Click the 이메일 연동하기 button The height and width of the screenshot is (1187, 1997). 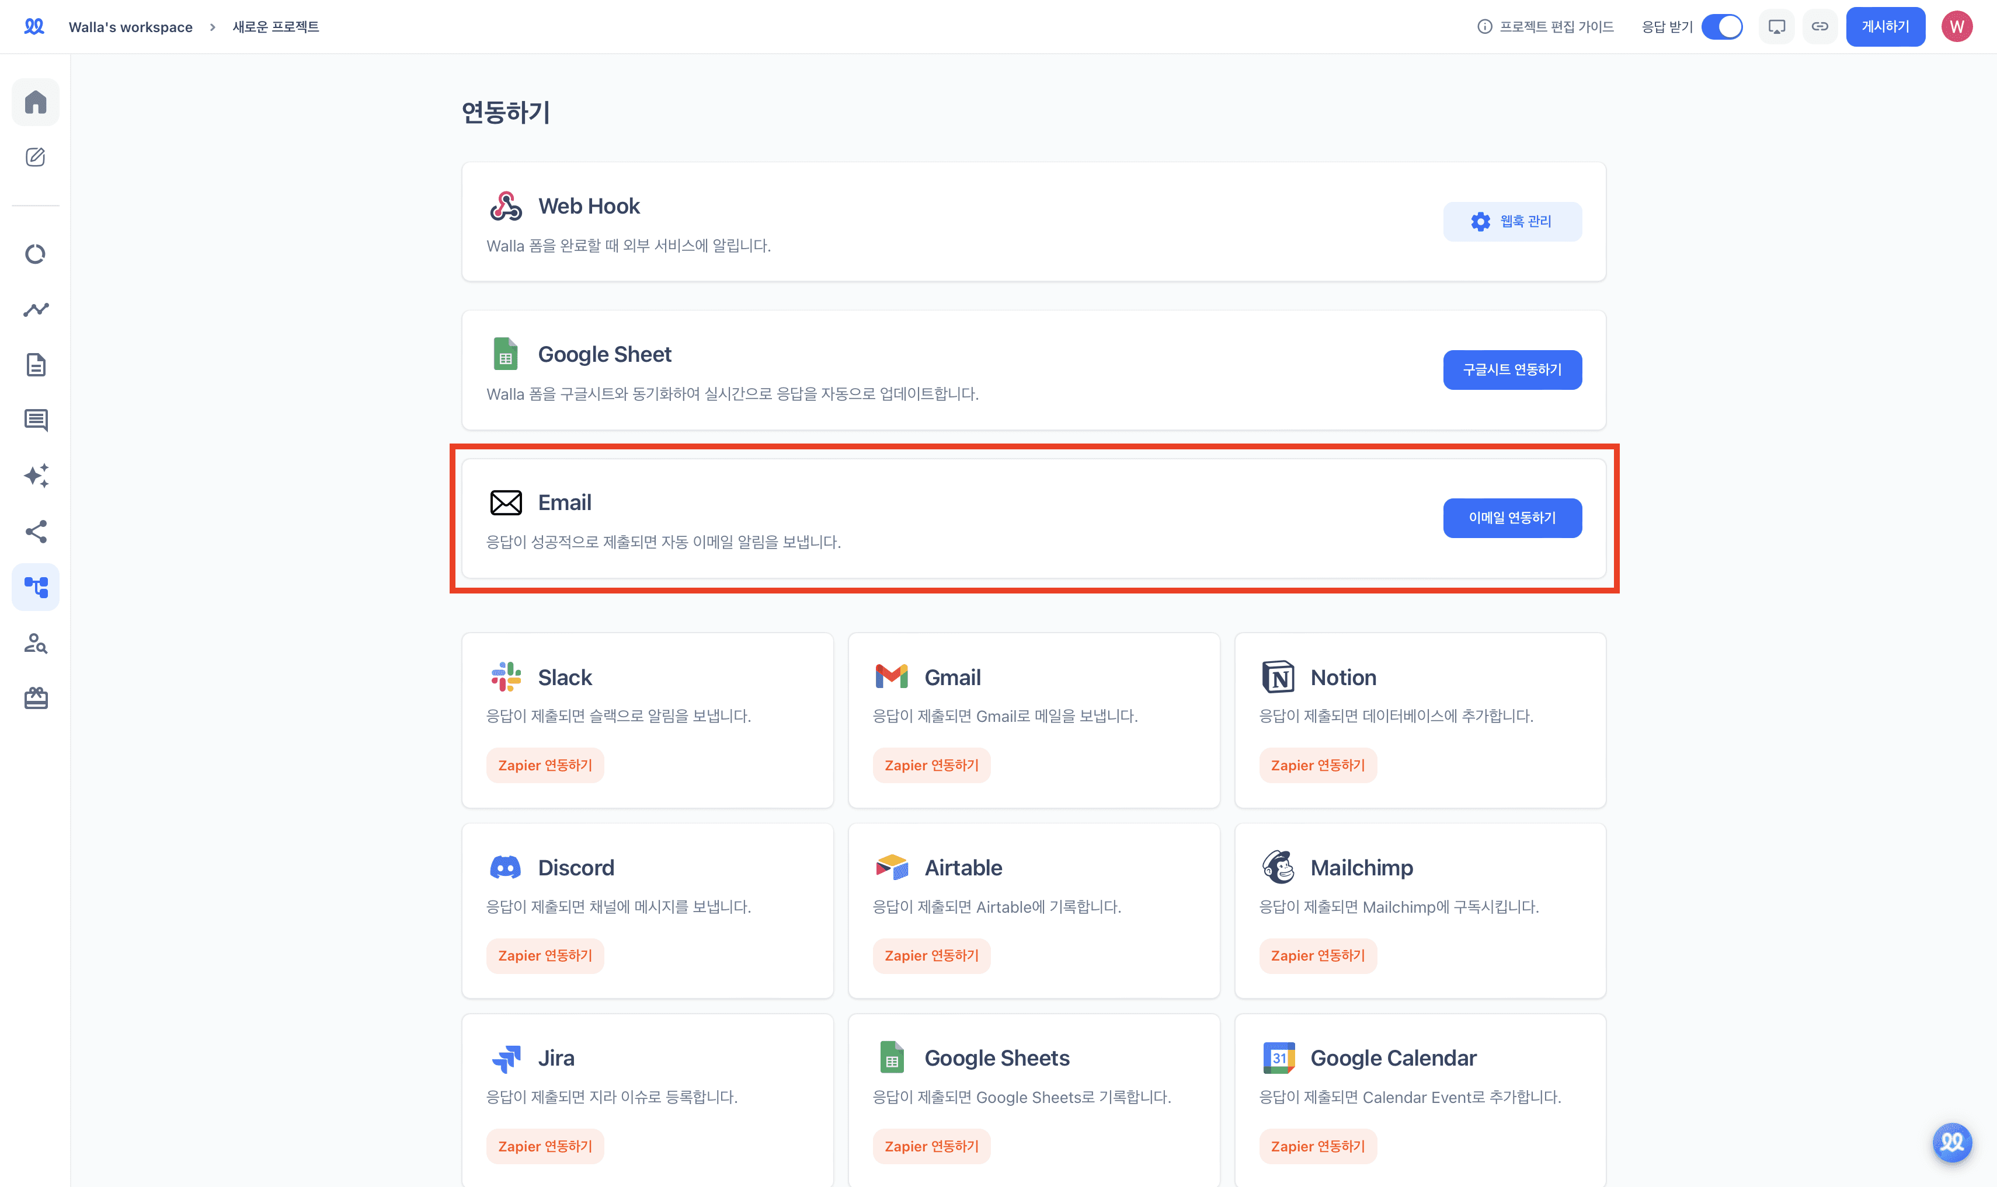coord(1511,518)
